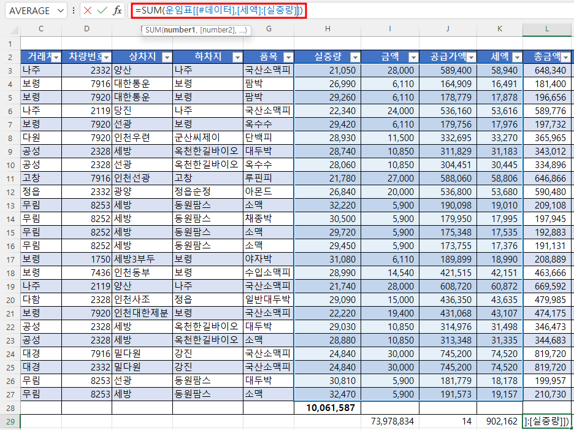The width and height of the screenshot is (574, 430).
Task: Open the 총금액 column filter dropdown
Action: [x=565, y=57]
